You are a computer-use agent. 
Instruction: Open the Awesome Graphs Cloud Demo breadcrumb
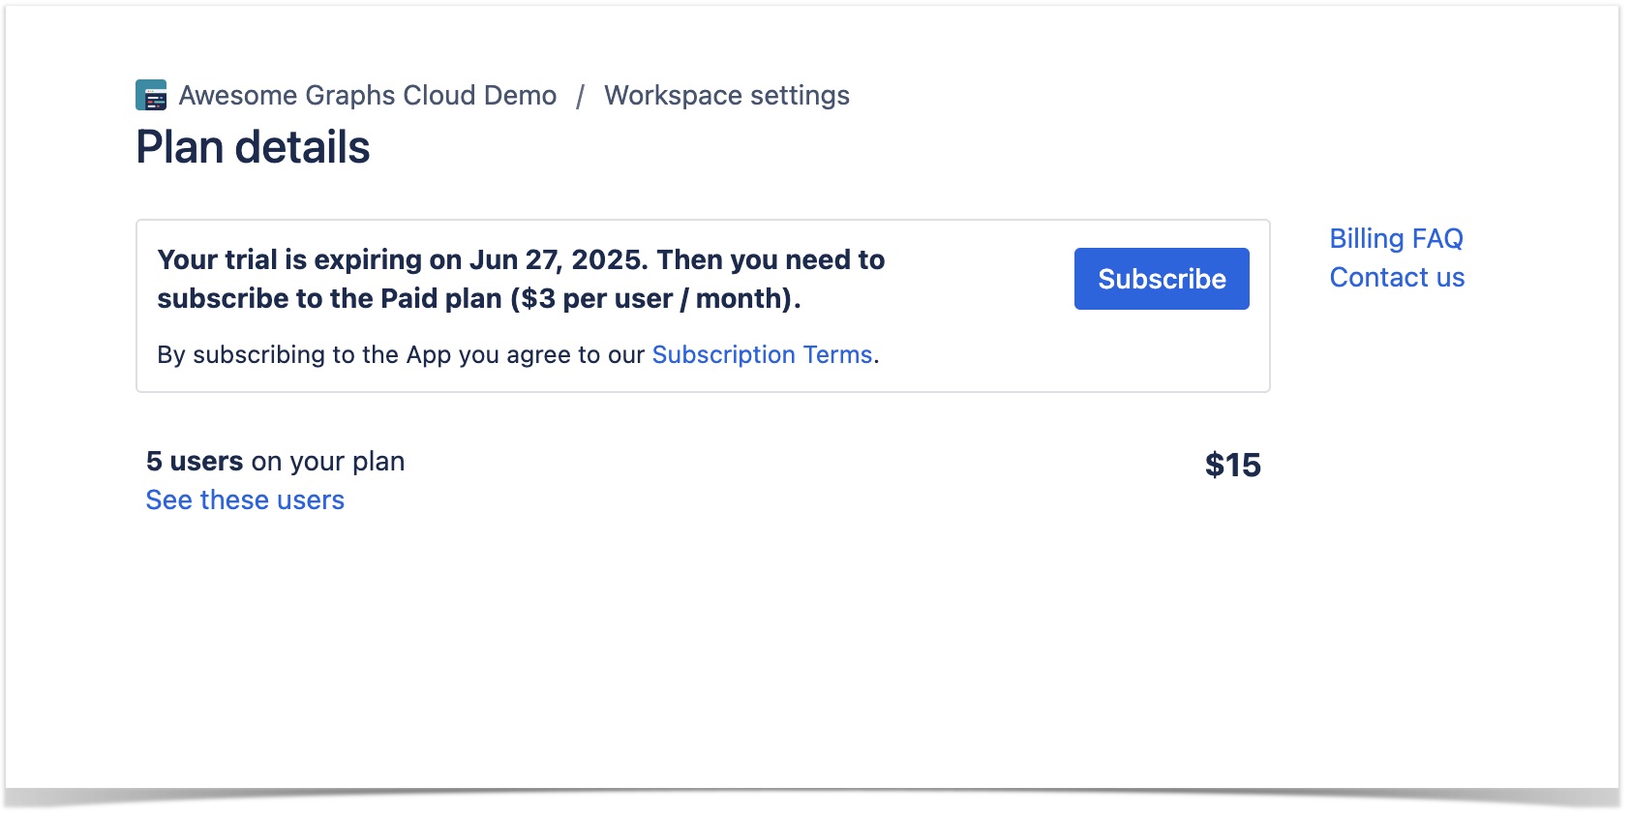(367, 95)
